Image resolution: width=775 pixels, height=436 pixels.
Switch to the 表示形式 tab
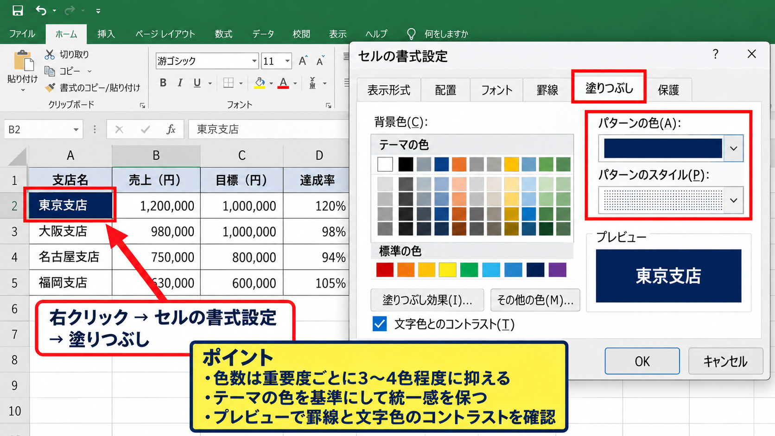coord(389,90)
